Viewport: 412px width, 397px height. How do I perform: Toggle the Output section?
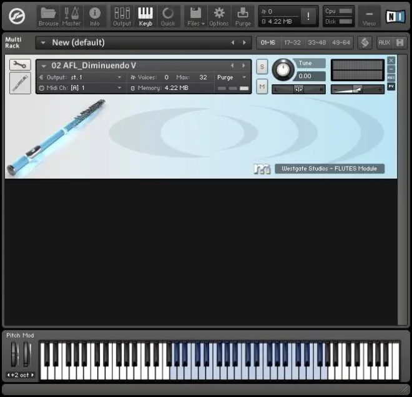click(122, 17)
